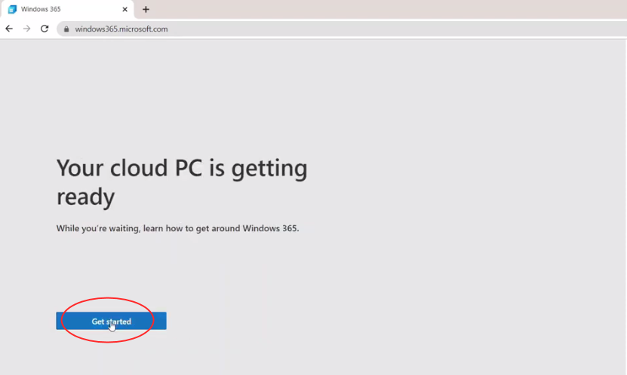Click the "While you're waiting" subtitle text
627x375 pixels.
177,228
